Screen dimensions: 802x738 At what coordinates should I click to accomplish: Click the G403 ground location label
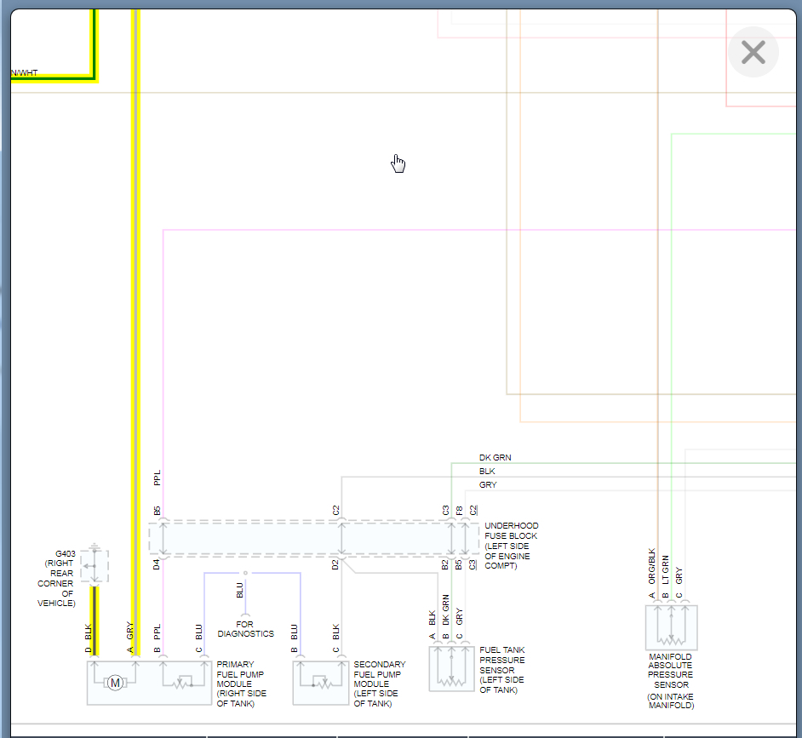(56, 579)
